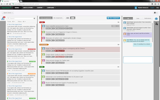
Task: Open the Content dropdown menu
Action: pyautogui.click(x=41, y=8)
